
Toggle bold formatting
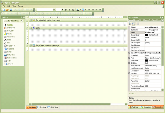point(66,10)
